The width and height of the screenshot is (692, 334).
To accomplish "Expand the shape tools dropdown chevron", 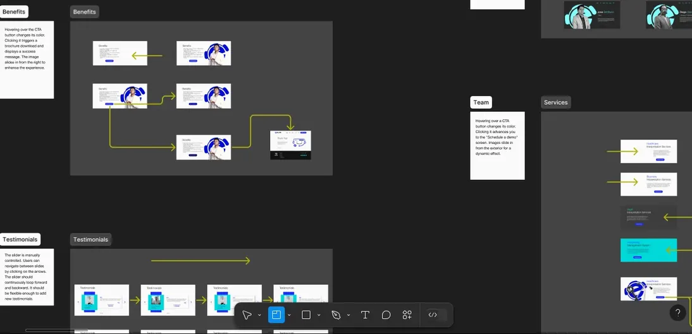I will pos(319,315).
